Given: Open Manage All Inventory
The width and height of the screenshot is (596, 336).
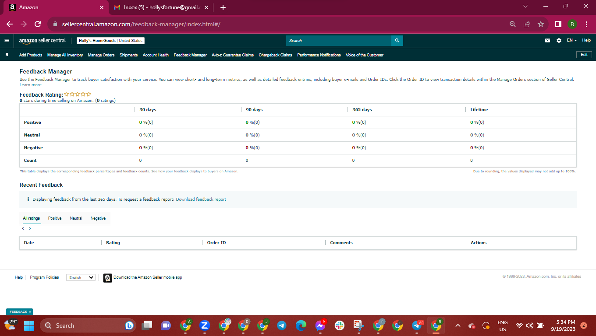Looking at the screenshot, I should [65, 55].
